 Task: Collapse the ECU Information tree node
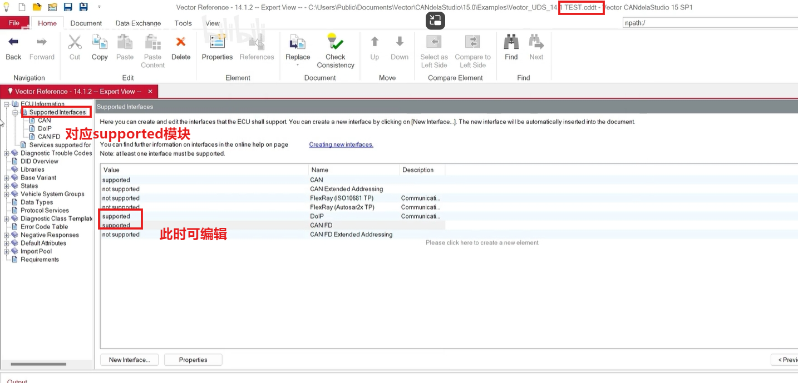pos(7,104)
